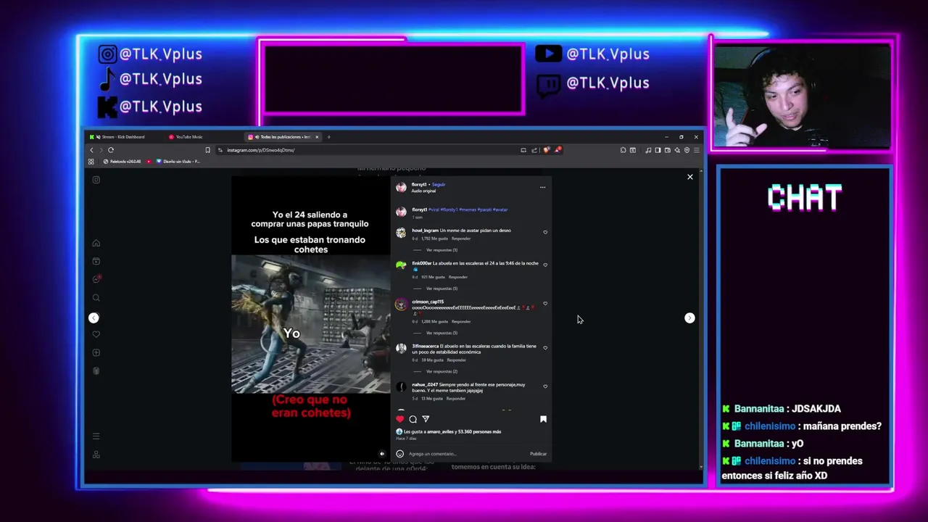This screenshot has width=928, height=522.
Task: Open the Instagram logo in the sidebar
Action: click(x=96, y=180)
